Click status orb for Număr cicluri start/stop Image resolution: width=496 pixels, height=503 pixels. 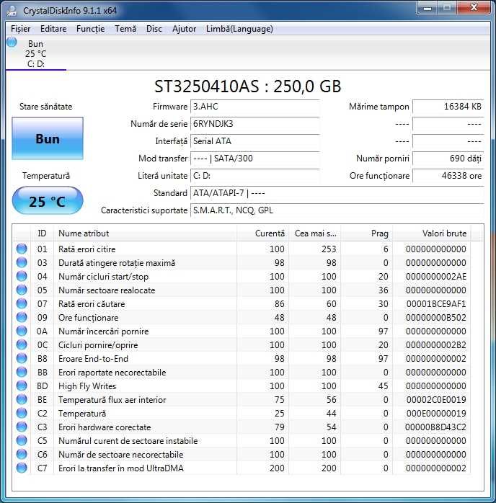pos(22,276)
